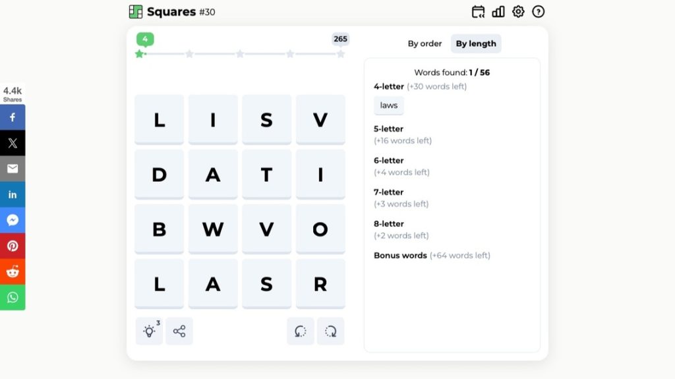Click the Squares logo in the header
675x379 pixels.
[136, 12]
